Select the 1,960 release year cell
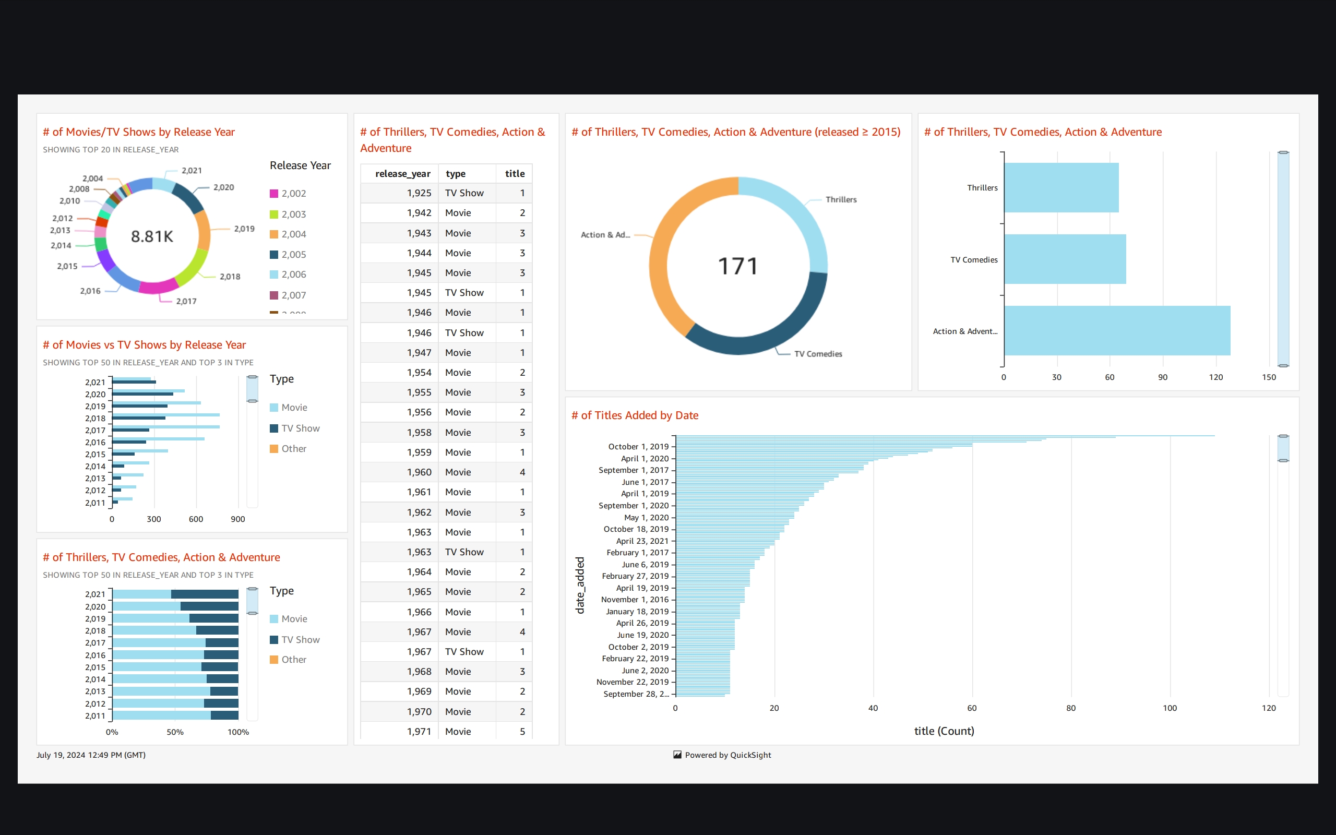This screenshot has width=1336, height=835. pyautogui.click(x=400, y=472)
